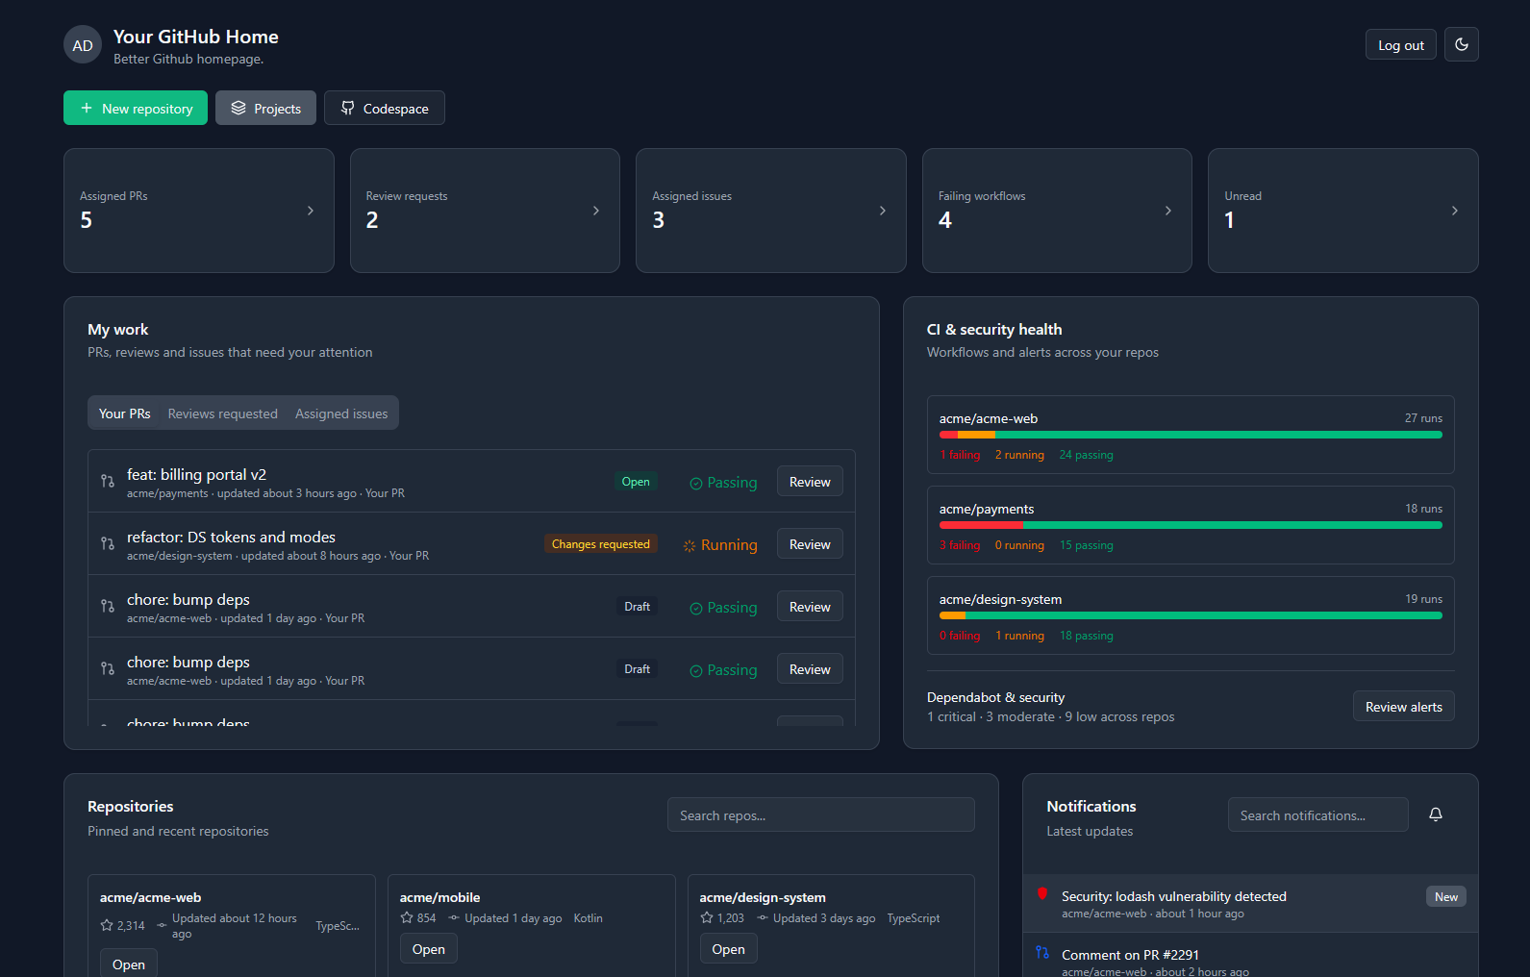Click pull request icon for DS tokens refactor
1530x977 pixels.
point(108,543)
